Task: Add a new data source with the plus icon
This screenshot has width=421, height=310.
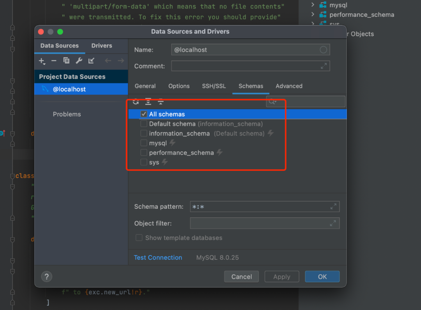Action: [42, 61]
